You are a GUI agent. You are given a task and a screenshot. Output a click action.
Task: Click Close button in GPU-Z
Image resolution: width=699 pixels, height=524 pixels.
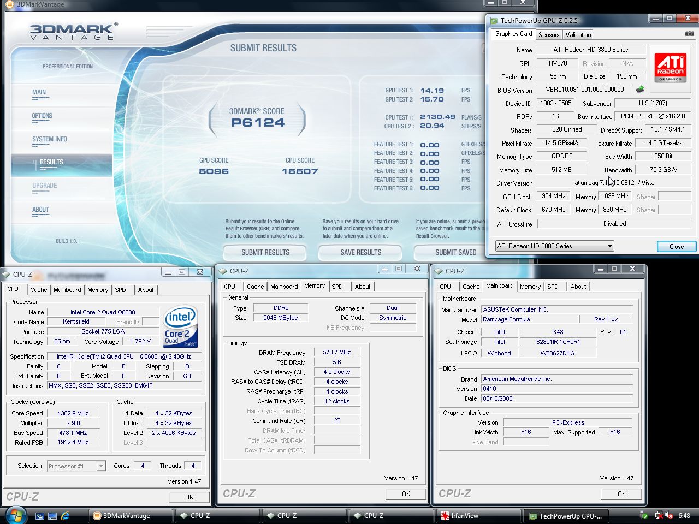point(677,246)
